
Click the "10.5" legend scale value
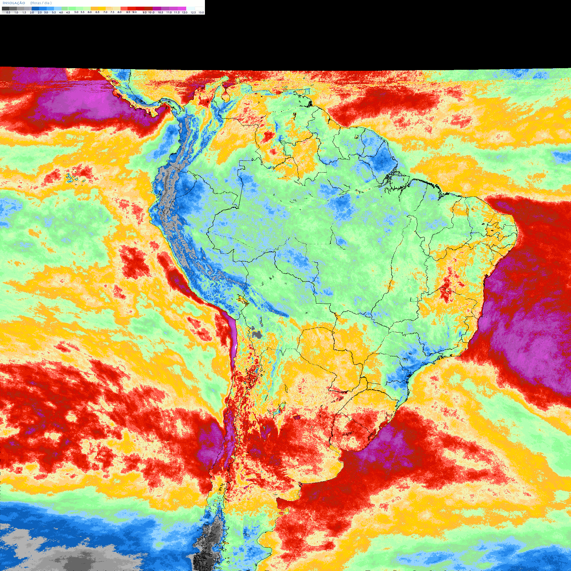pos(161,12)
